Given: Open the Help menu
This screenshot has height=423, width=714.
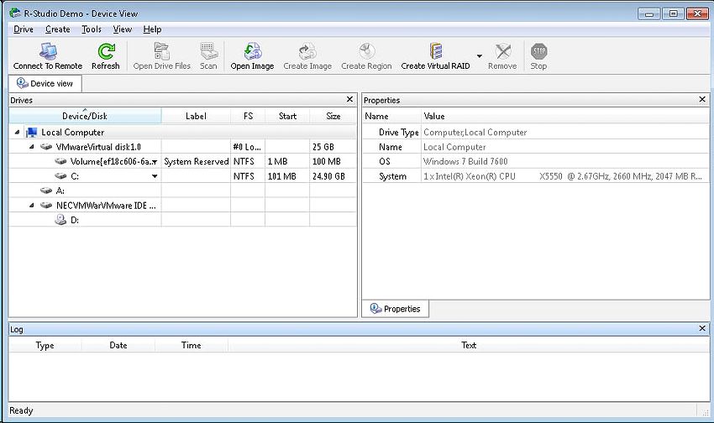Looking at the screenshot, I should [152, 29].
